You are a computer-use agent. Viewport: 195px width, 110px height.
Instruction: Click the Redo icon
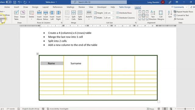pyautogui.click(x=25, y=2)
